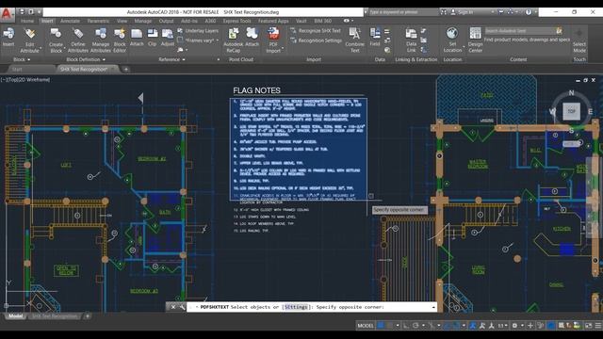Toggle polar tracking in status bar
The width and height of the screenshot is (603, 339).
coord(416,326)
